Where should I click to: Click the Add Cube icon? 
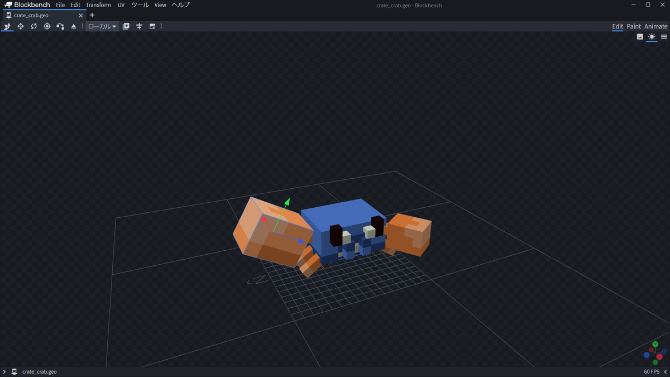click(126, 26)
